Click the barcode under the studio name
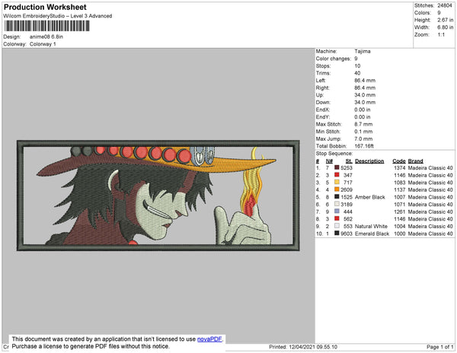 pos(47,26)
